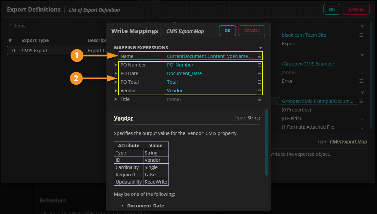This screenshot has width=377, height=214.
Task: Expand the PO Number mapping row
Action: click(x=116, y=65)
